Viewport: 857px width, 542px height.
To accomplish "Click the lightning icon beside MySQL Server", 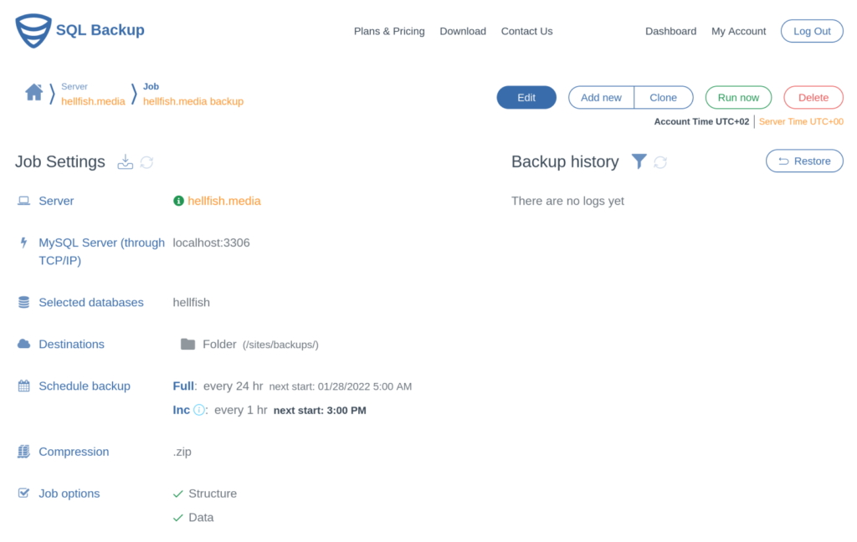I will [22, 243].
